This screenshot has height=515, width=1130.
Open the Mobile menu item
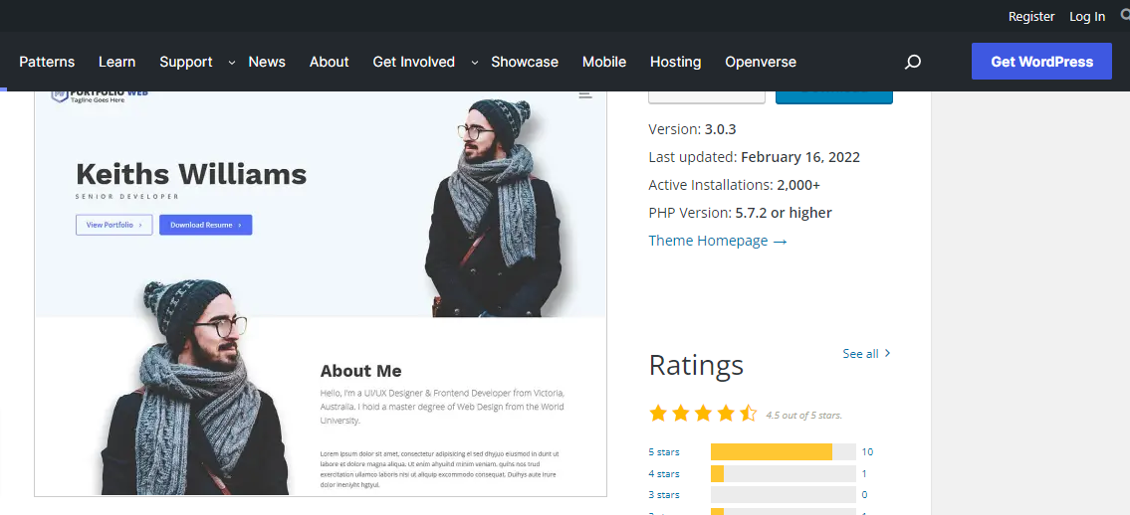click(x=604, y=62)
